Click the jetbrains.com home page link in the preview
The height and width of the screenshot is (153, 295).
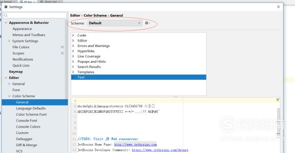click(136, 145)
